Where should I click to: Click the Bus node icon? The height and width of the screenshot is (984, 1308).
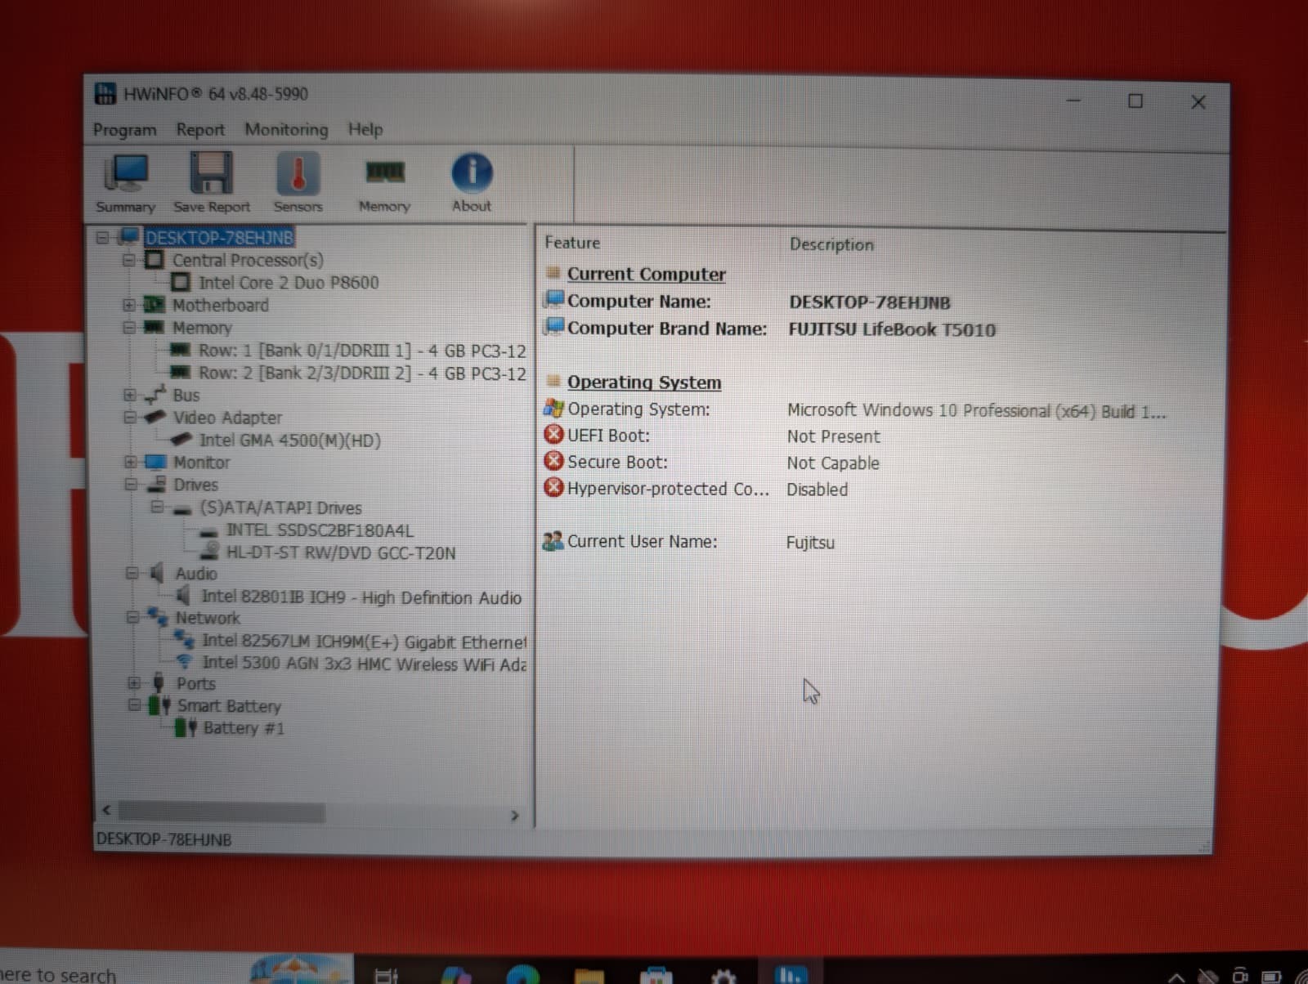pos(155,395)
